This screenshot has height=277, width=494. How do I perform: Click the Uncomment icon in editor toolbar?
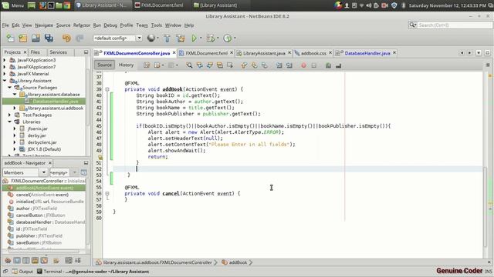click(x=339, y=65)
